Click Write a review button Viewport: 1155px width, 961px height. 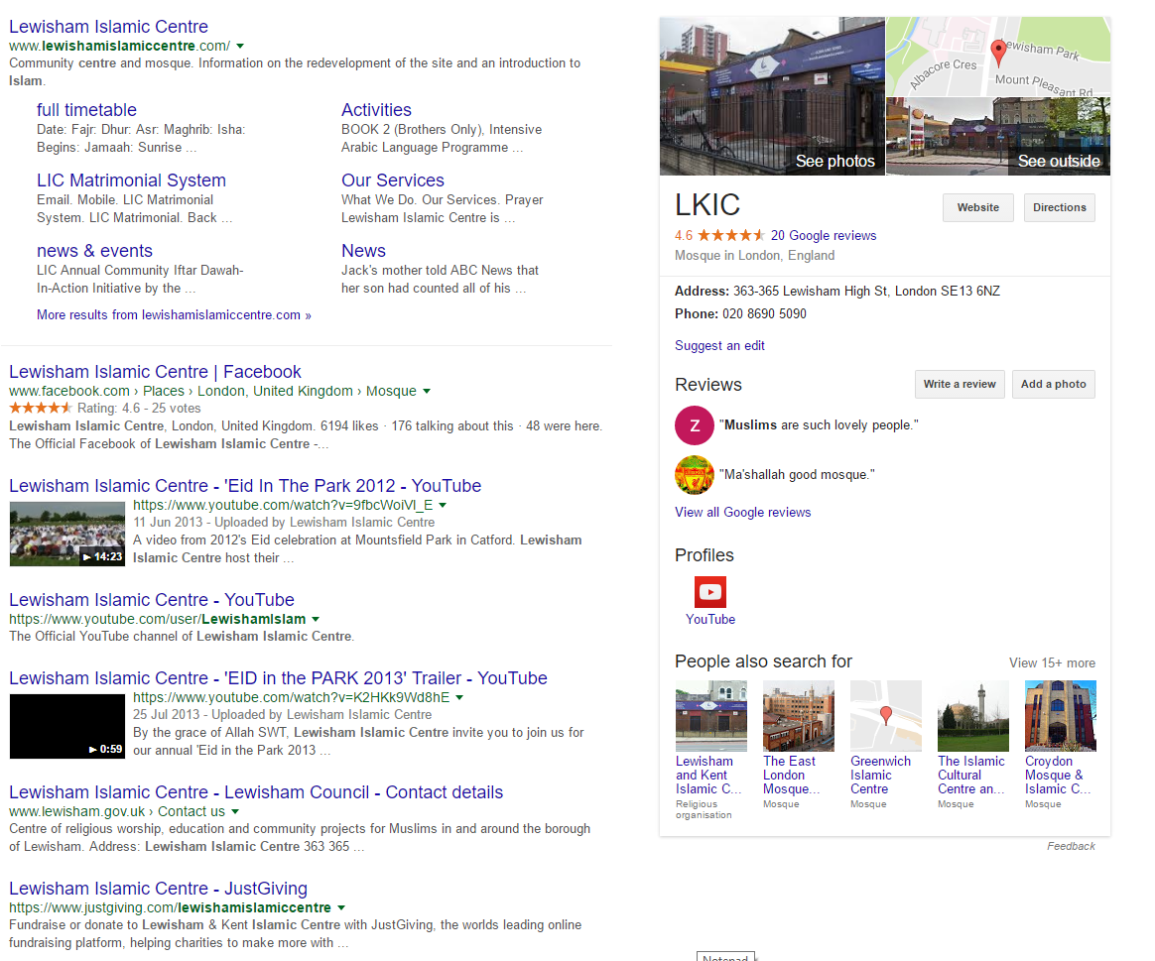(960, 385)
